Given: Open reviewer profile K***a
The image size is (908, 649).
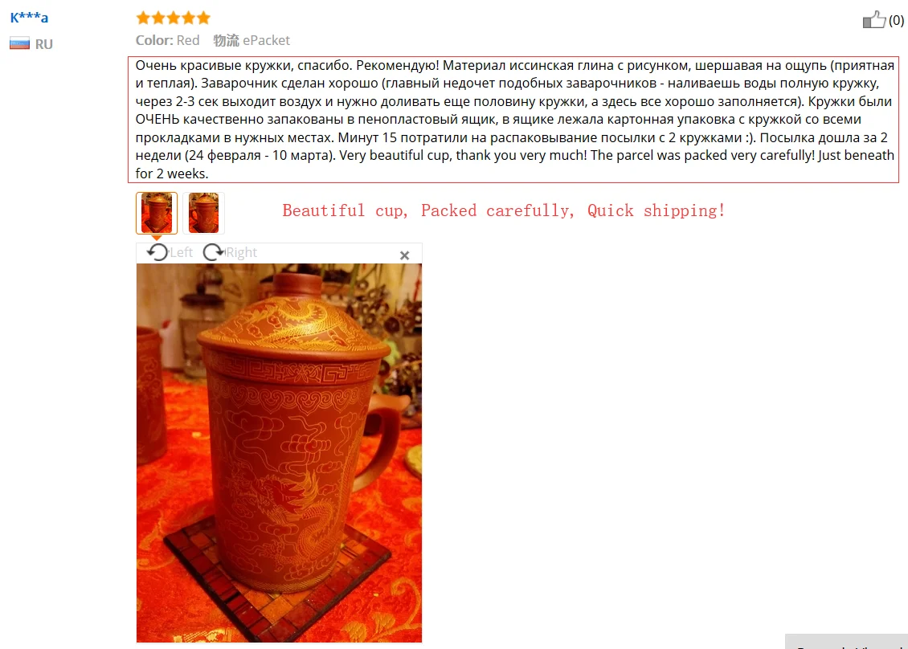Looking at the screenshot, I should (29, 18).
